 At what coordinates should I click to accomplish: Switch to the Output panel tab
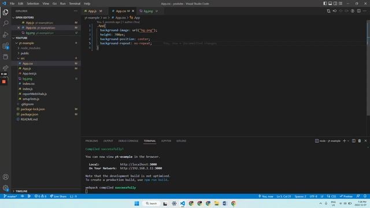(x=108, y=141)
